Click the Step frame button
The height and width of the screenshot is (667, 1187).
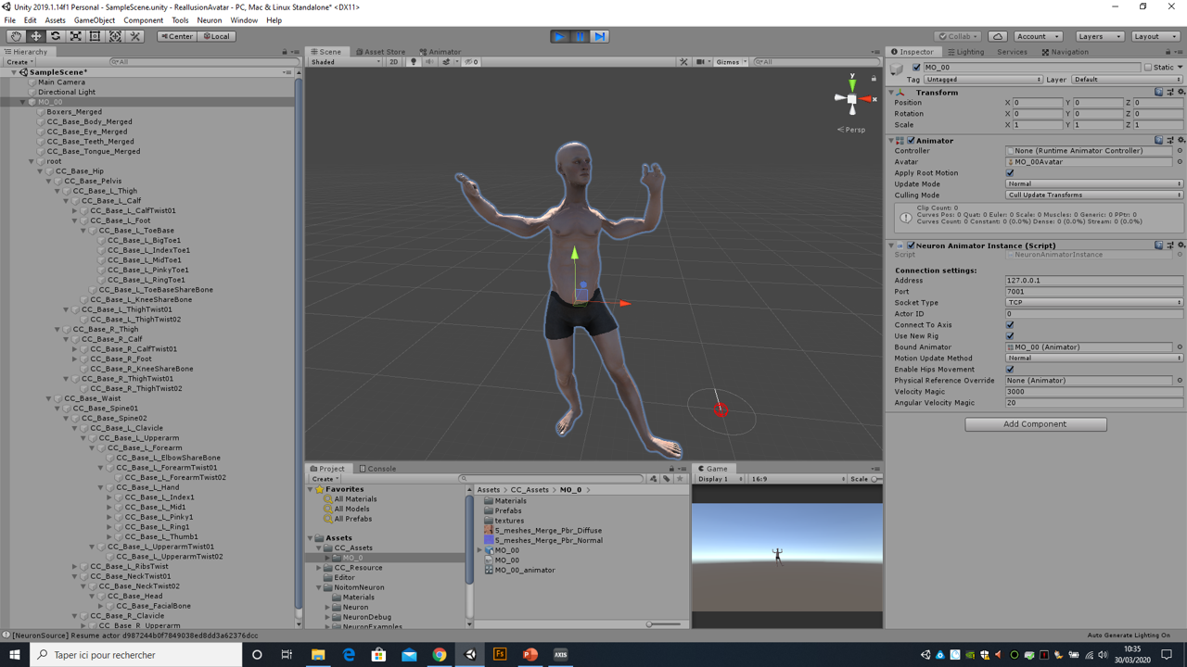pyautogui.click(x=599, y=36)
